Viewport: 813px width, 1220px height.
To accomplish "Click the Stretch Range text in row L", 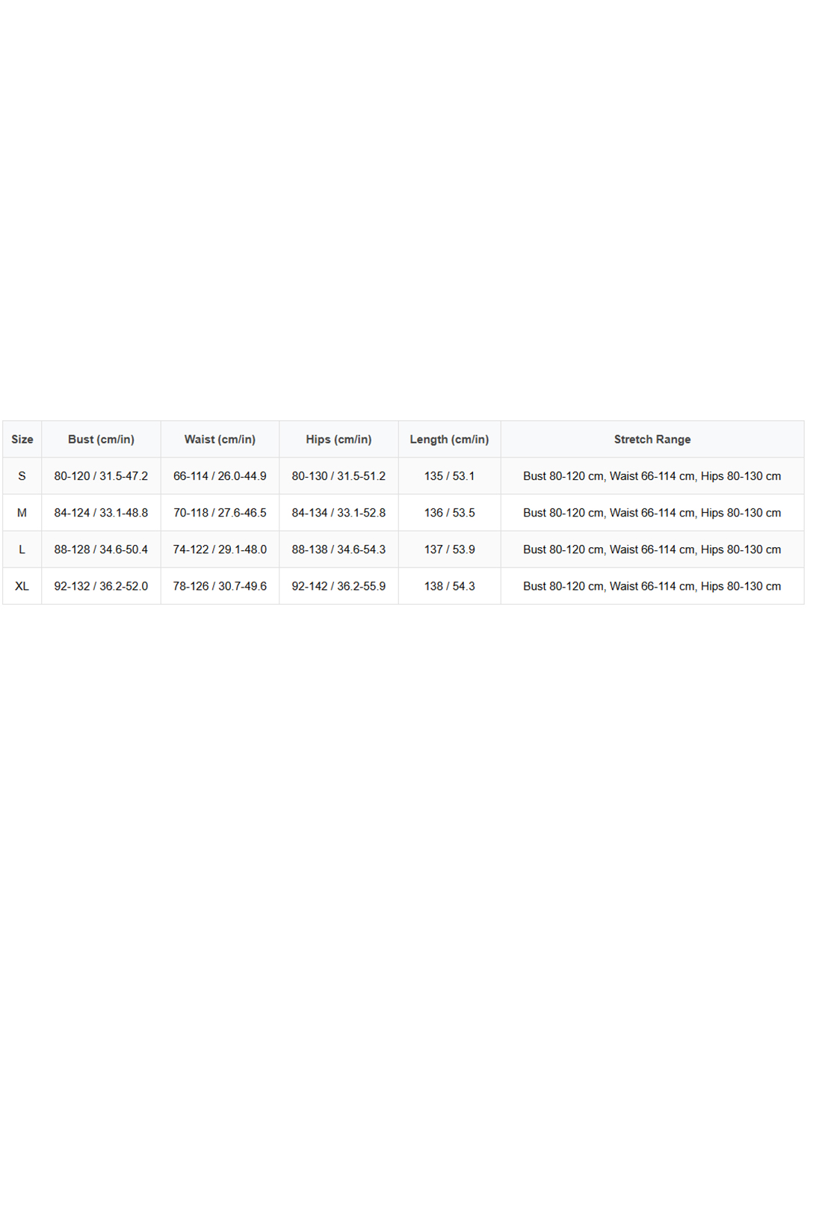I will 652,549.
